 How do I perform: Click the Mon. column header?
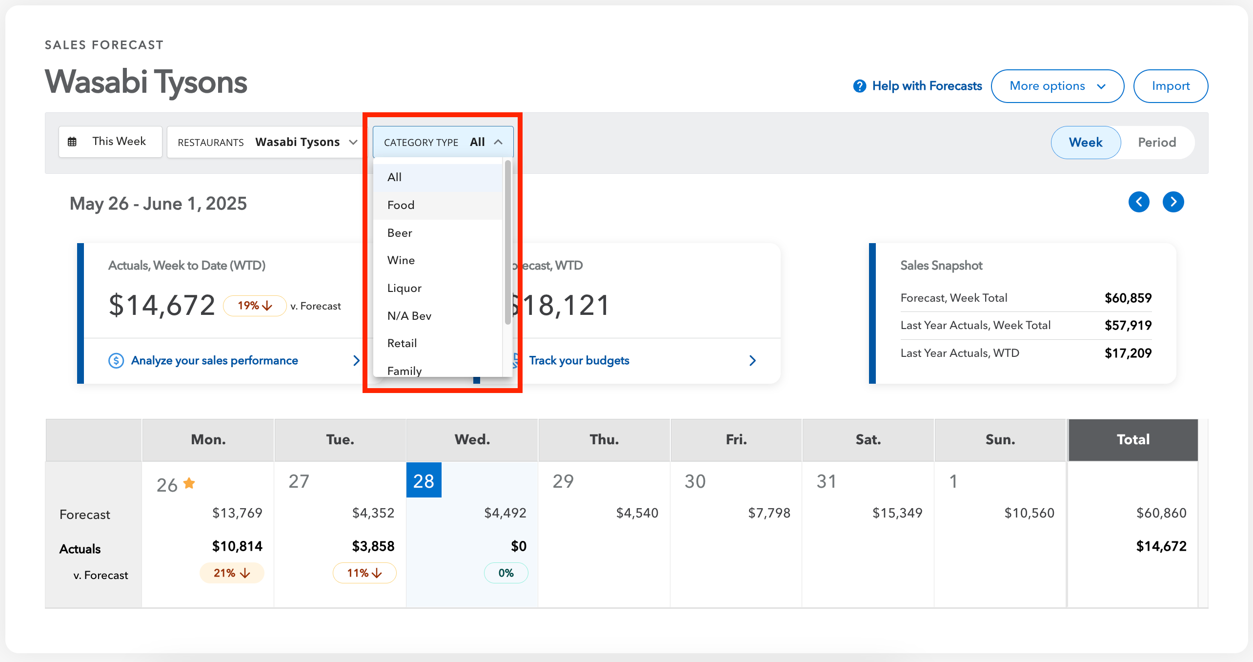coord(208,440)
